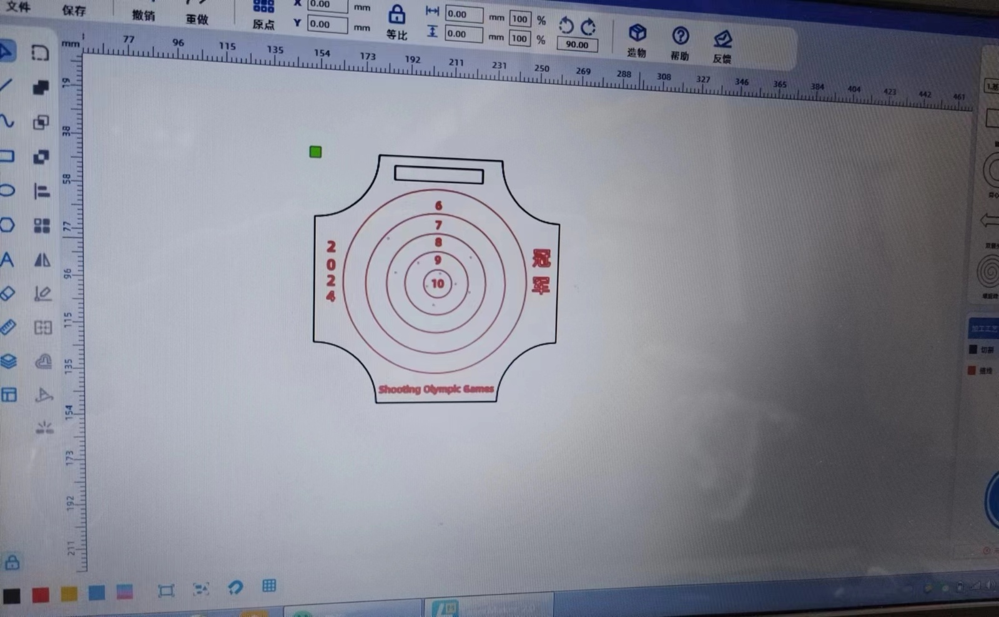Choose the Eraser tool
Viewport: 999px width, 617px height.
click(7, 293)
